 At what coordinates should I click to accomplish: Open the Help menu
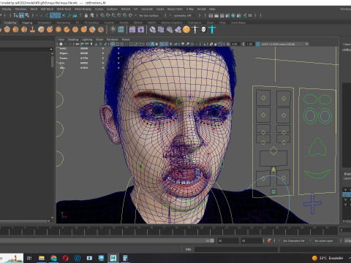(212, 9)
